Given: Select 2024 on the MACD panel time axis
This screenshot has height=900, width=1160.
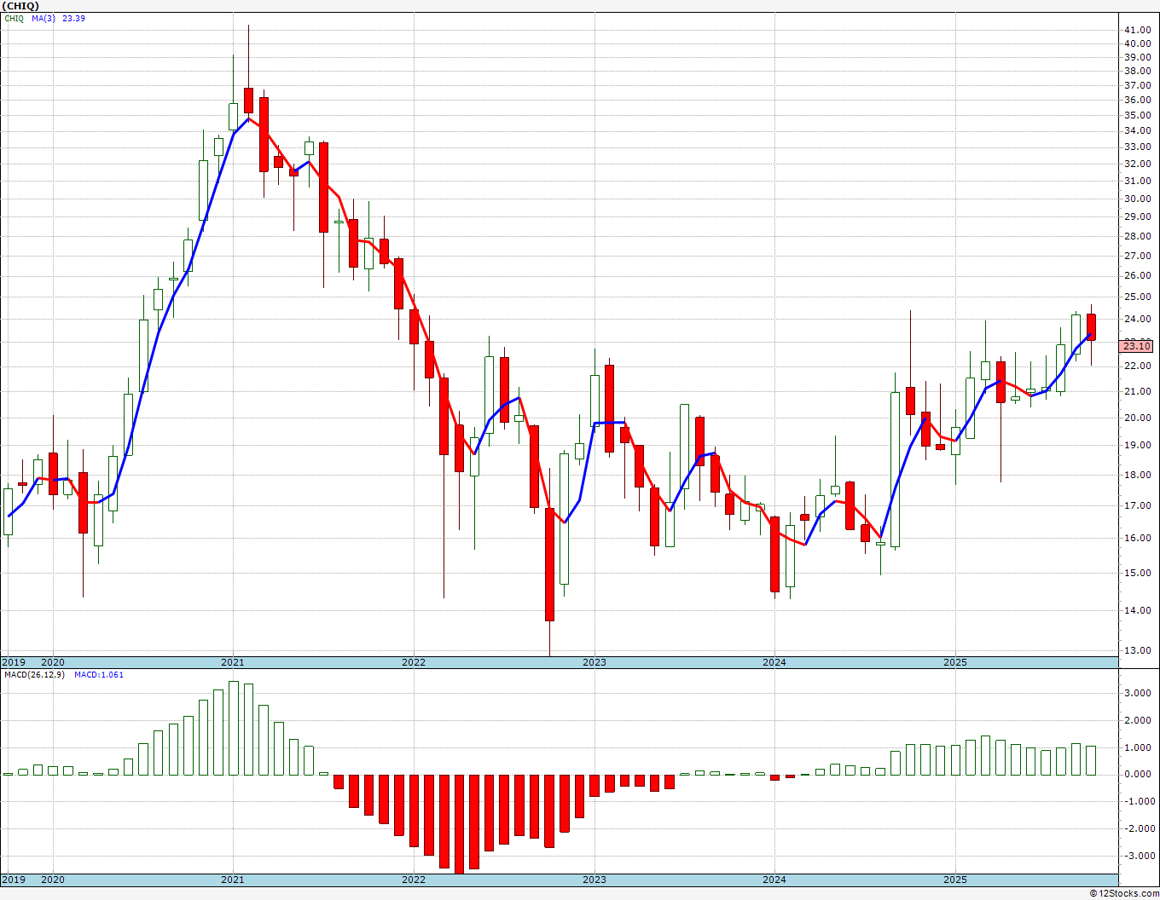Looking at the screenshot, I should click(774, 880).
